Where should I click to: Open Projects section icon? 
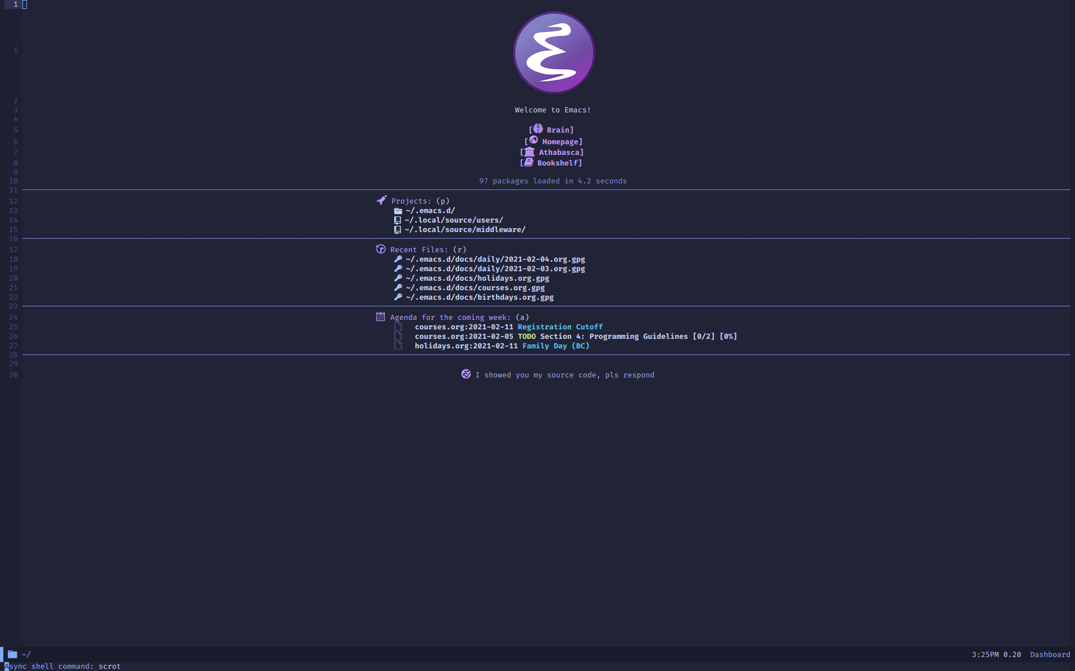point(381,200)
